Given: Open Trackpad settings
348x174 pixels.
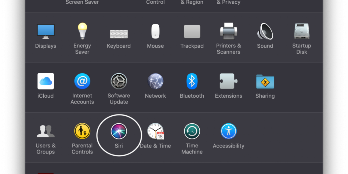Looking at the screenshot, I should 192,32.
